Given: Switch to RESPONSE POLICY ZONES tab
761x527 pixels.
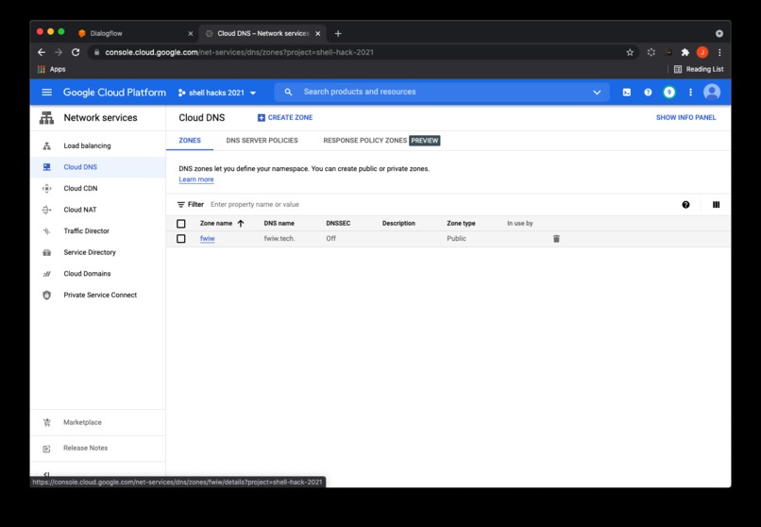Looking at the screenshot, I should click(382, 140).
